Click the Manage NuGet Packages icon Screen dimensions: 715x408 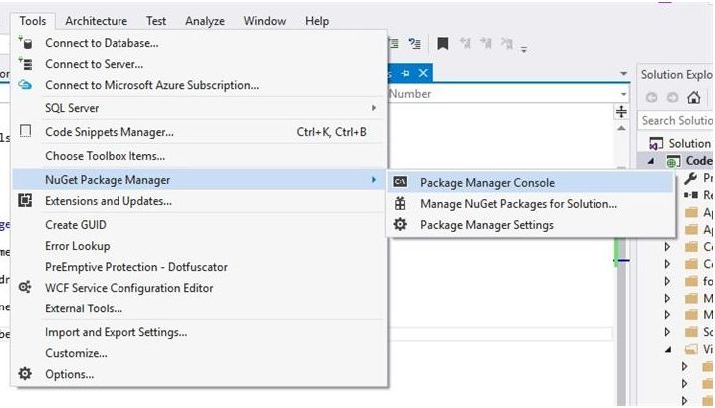click(x=400, y=203)
